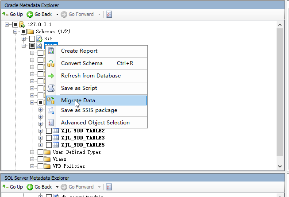The height and width of the screenshot is (197, 289).
Task: Collapse the TEST schema node
Action: point(23,46)
